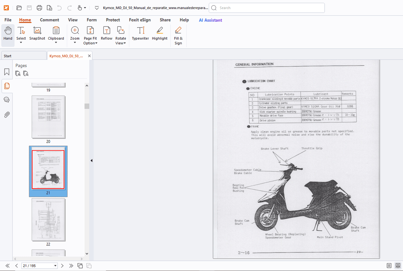Enable Reflow view mode
403x271 pixels.
pyautogui.click(x=106, y=33)
